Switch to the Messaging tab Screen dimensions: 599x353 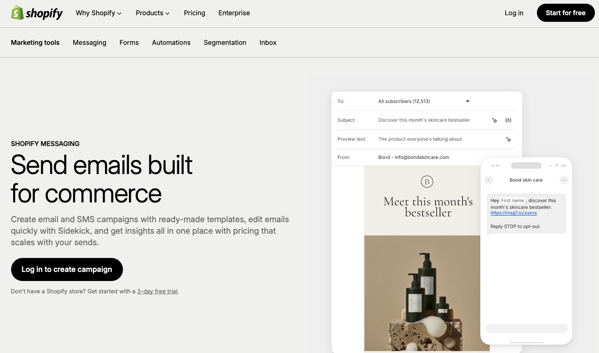click(90, 43)
